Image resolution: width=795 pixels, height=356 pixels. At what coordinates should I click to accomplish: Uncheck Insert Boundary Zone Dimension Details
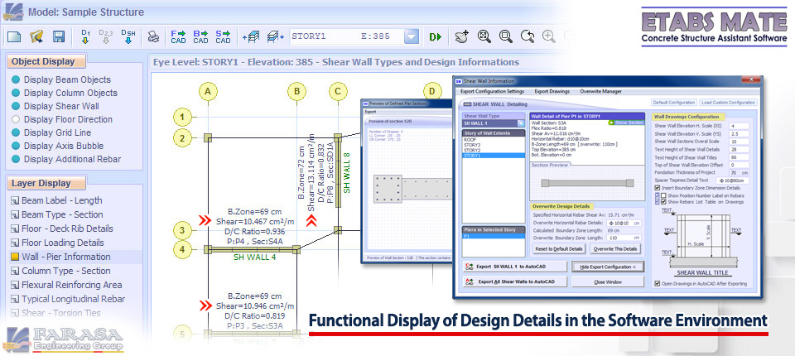[657, 188]
